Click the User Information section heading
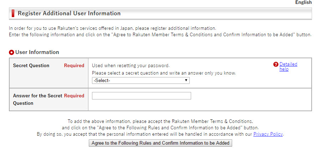The height and width of the screenshot is (151, 322). pyautogui.click(x=37, y=52)
